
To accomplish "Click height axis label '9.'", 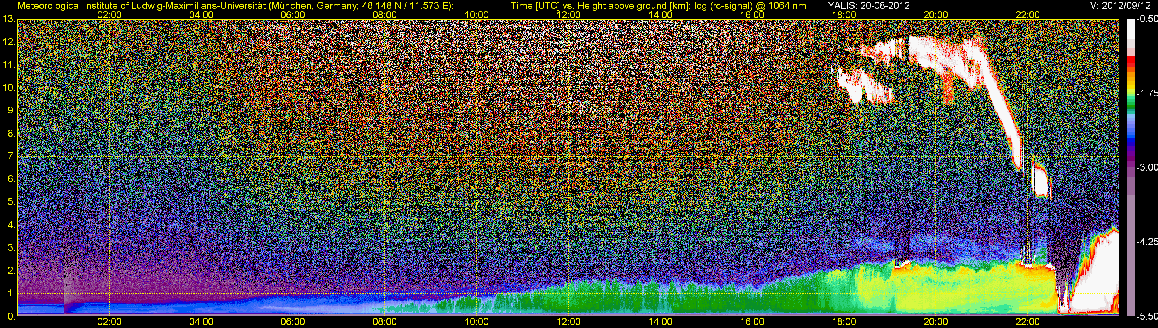I will 11,110.
